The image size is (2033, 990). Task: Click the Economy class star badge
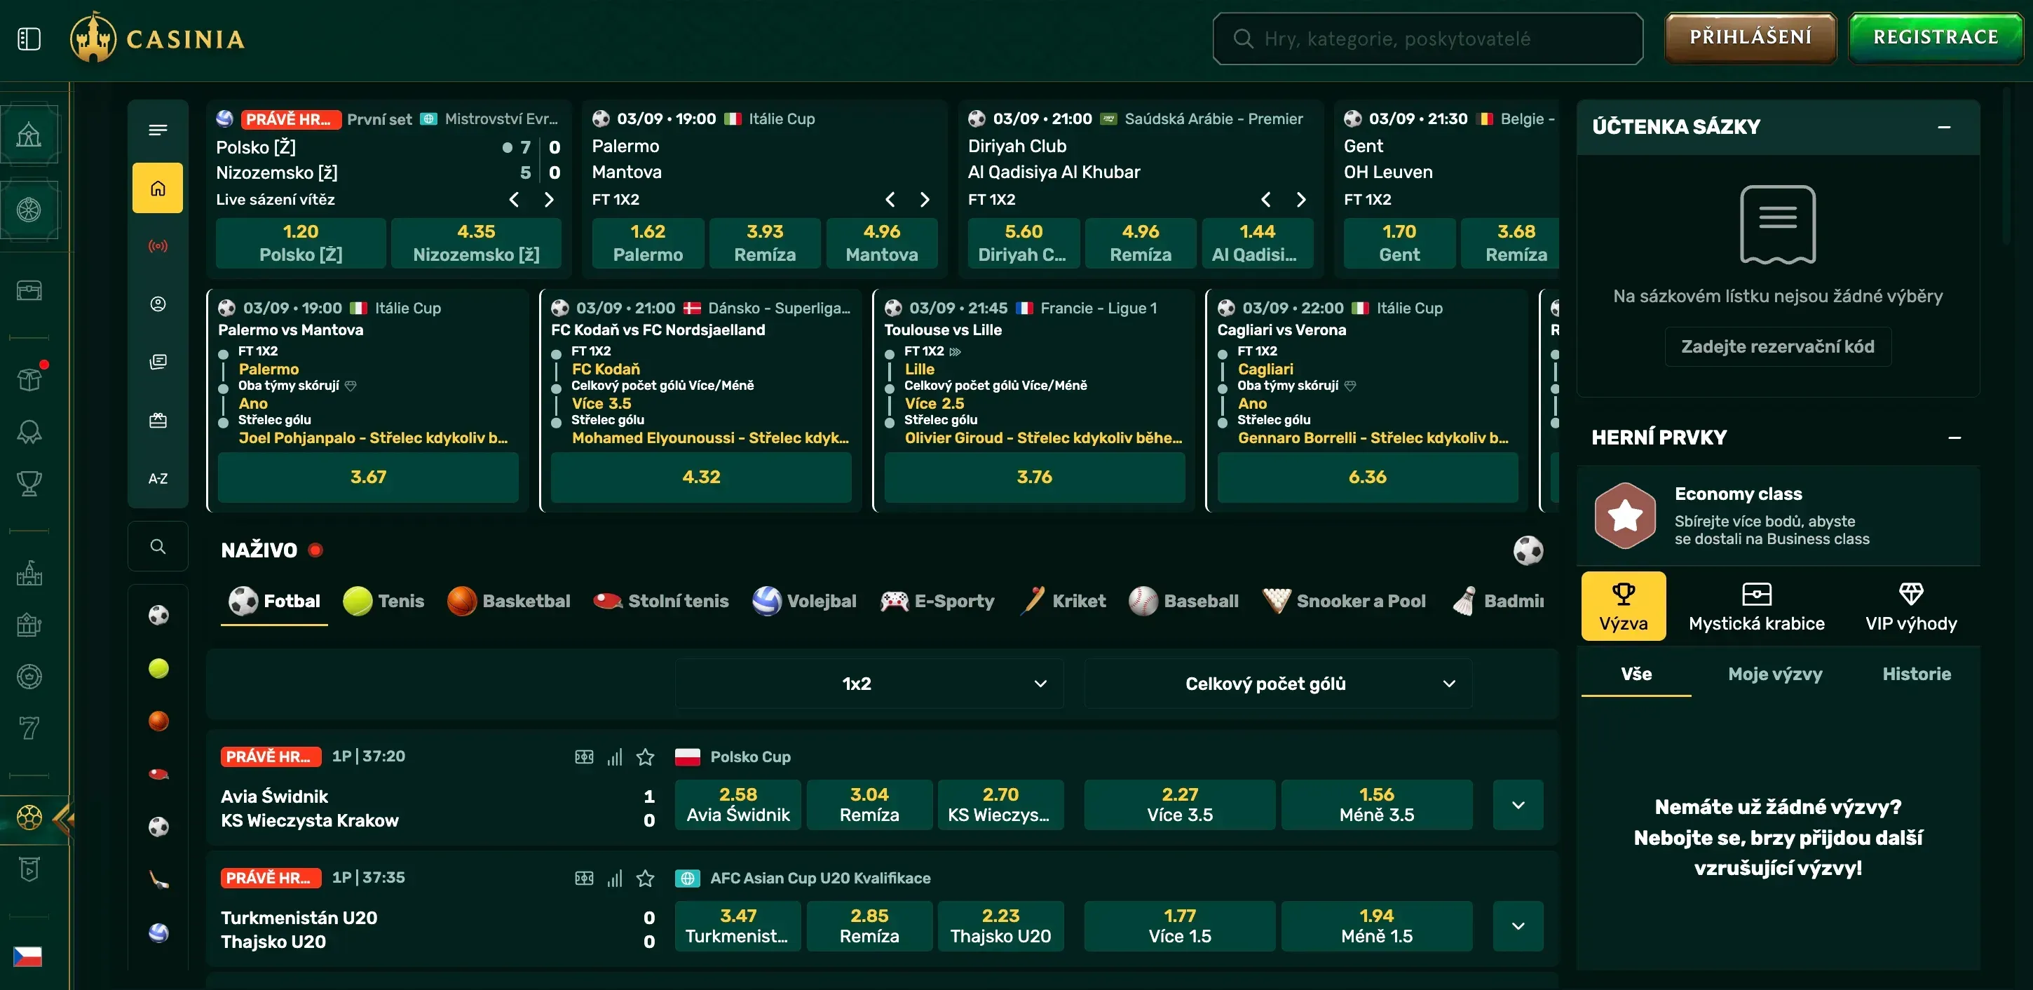(x=1625, y=515)
